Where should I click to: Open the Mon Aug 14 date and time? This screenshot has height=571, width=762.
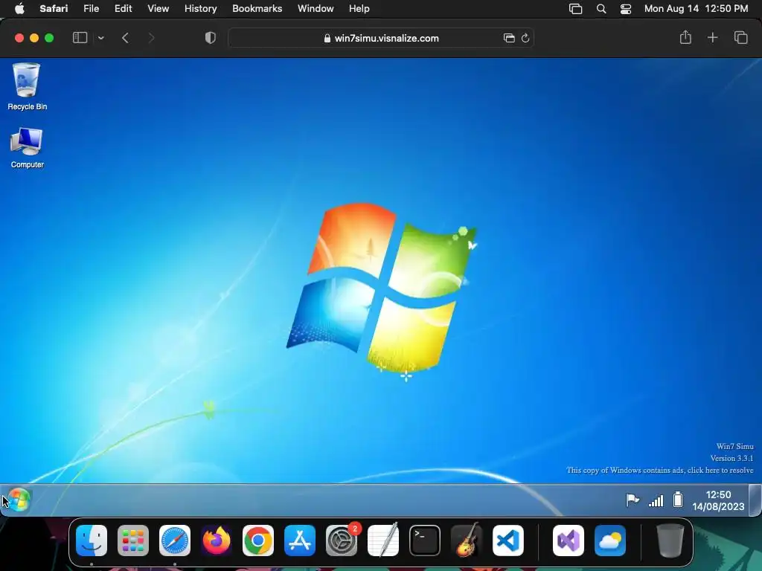696,8
